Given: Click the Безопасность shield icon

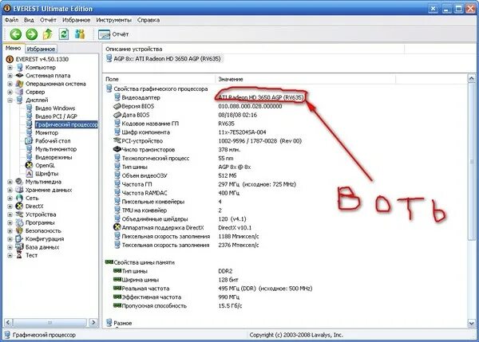Looking at the screenshot, I should (x=19, y=230).
